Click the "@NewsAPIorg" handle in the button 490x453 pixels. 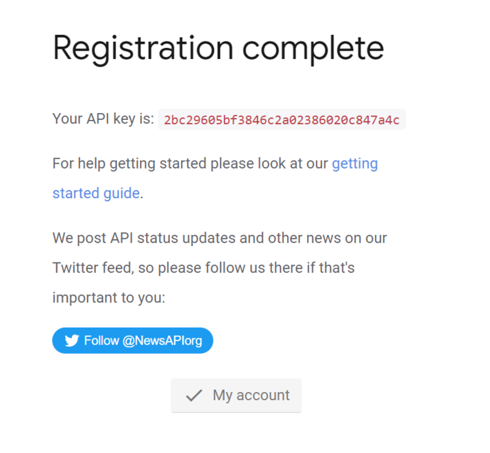click(x=162, y=341)
